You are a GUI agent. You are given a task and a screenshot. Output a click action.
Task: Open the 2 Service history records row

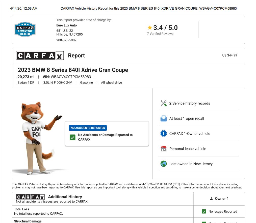coord(190,103)
